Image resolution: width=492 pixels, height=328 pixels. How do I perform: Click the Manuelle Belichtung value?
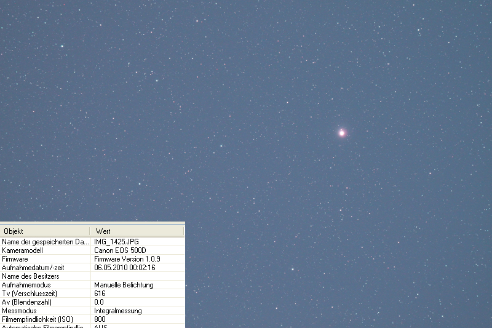click(123, 285)
